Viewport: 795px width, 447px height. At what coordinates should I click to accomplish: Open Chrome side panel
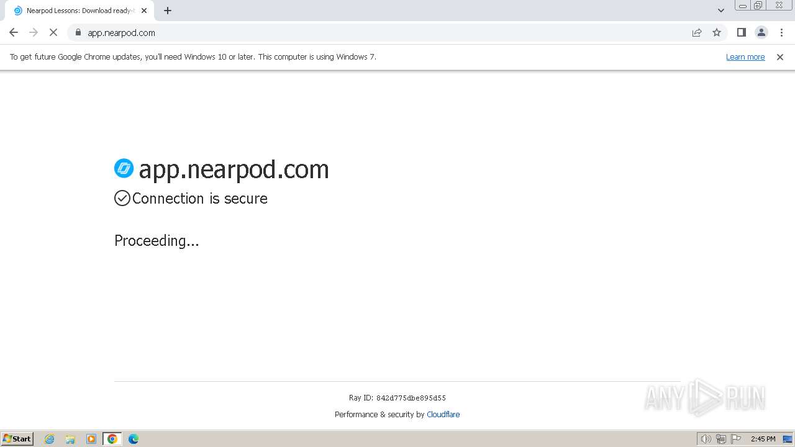(741, 32)
